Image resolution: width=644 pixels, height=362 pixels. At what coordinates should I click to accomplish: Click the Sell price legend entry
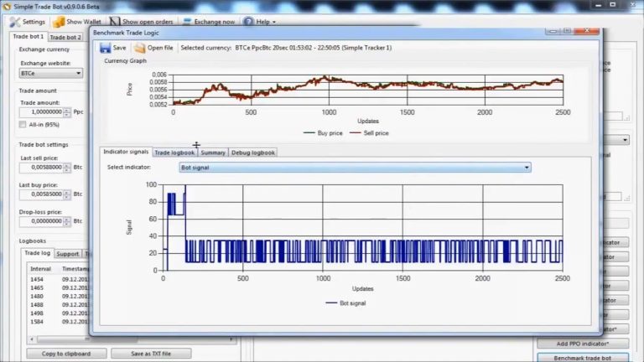click(x=369, y=133)
